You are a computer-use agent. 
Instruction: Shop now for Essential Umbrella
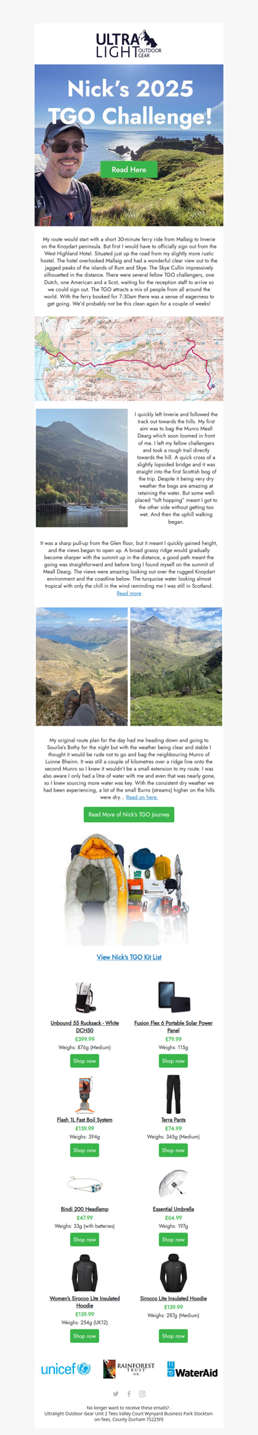pos(174,1240)
